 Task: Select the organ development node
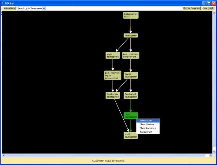tap(113, 55)
